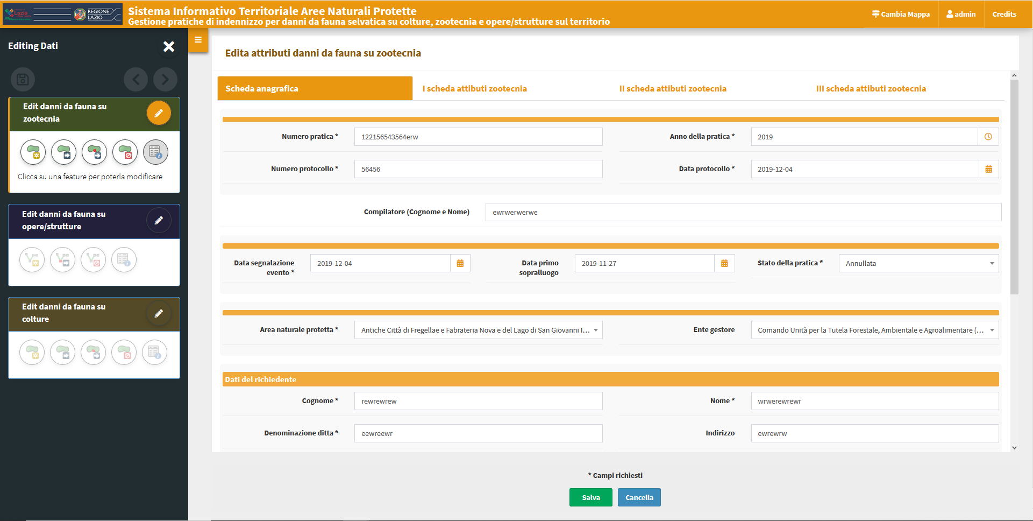The width and height of the screenshot is (1033, 521).
Task: Select move feature tool in colture
Action: [63, 353]
